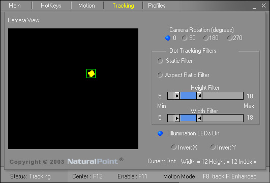
Task: Click the Width Filter minimum arrow handle
Action: (x=177, y=118)
